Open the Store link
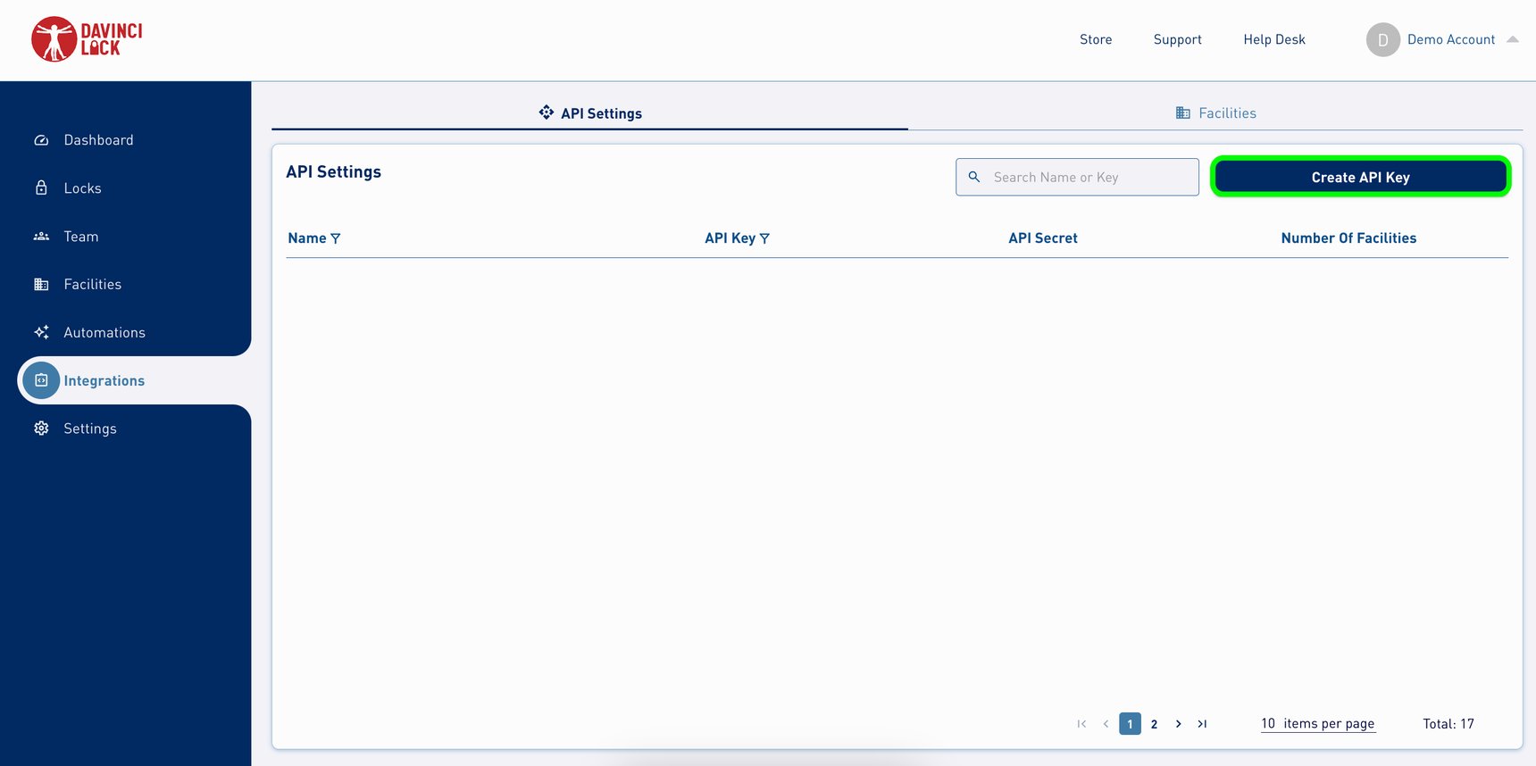1536x766 pixels. click(x=1096, y=39)
